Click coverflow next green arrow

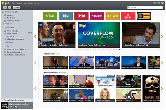[x=162, y=36]
